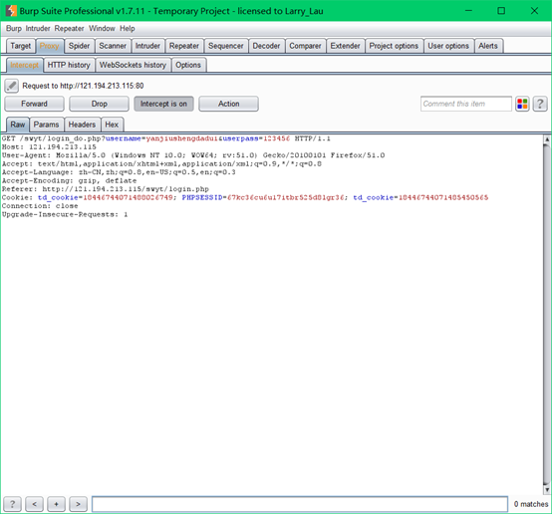Click the request editor vertical scrollbar

pos(546,314)
